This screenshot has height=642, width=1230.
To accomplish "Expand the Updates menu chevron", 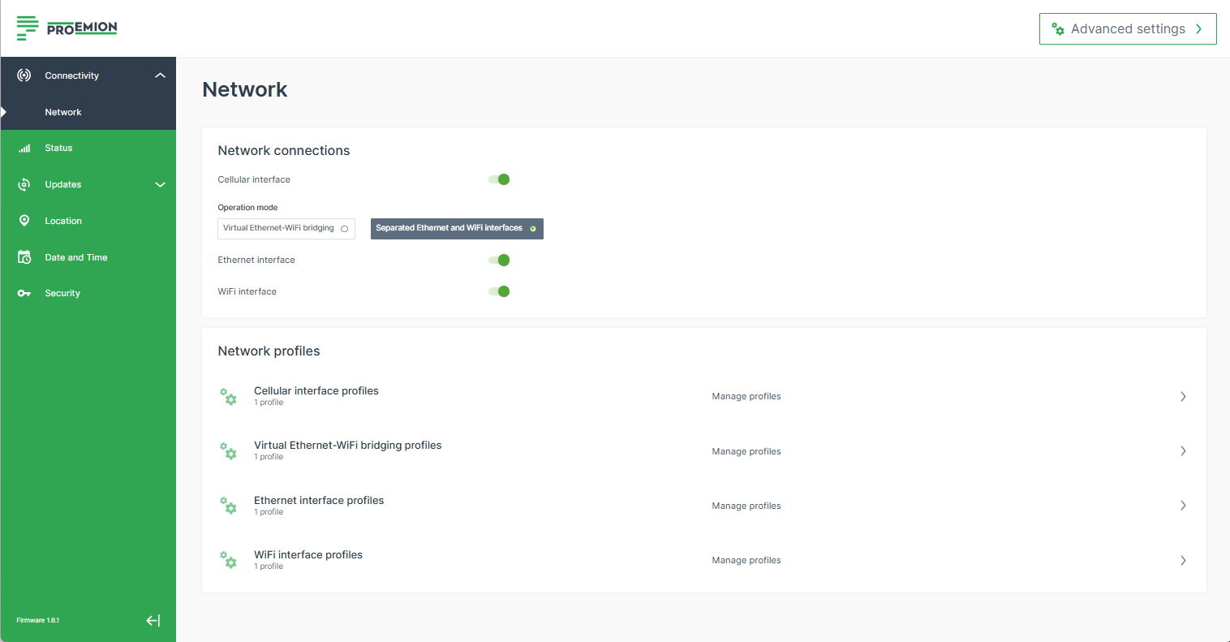I will [x=160, y=183].
